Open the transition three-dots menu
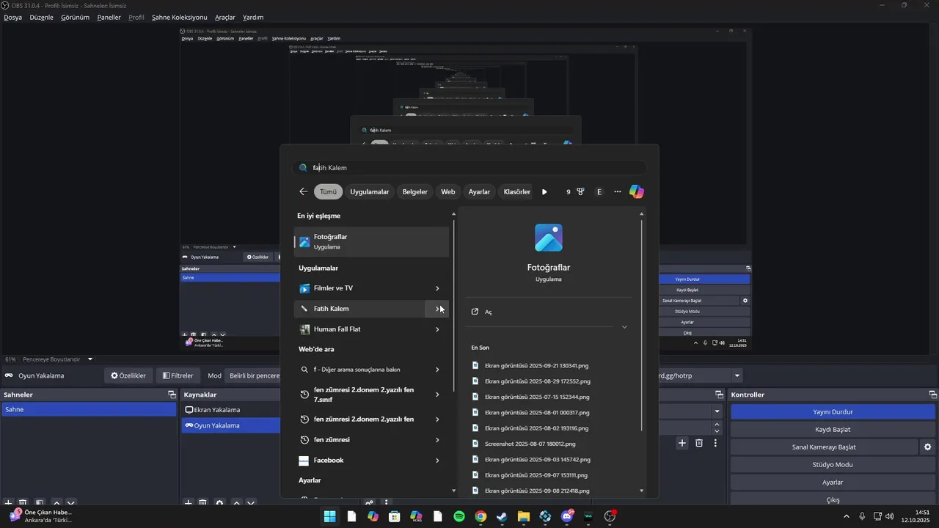Viewport: 939px width, 528px height. coord(715,443)
